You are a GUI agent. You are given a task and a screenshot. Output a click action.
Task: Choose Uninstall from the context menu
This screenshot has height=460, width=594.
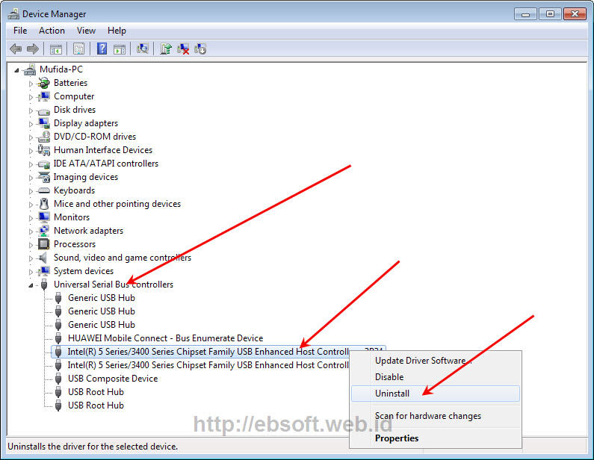coord(436,394)
